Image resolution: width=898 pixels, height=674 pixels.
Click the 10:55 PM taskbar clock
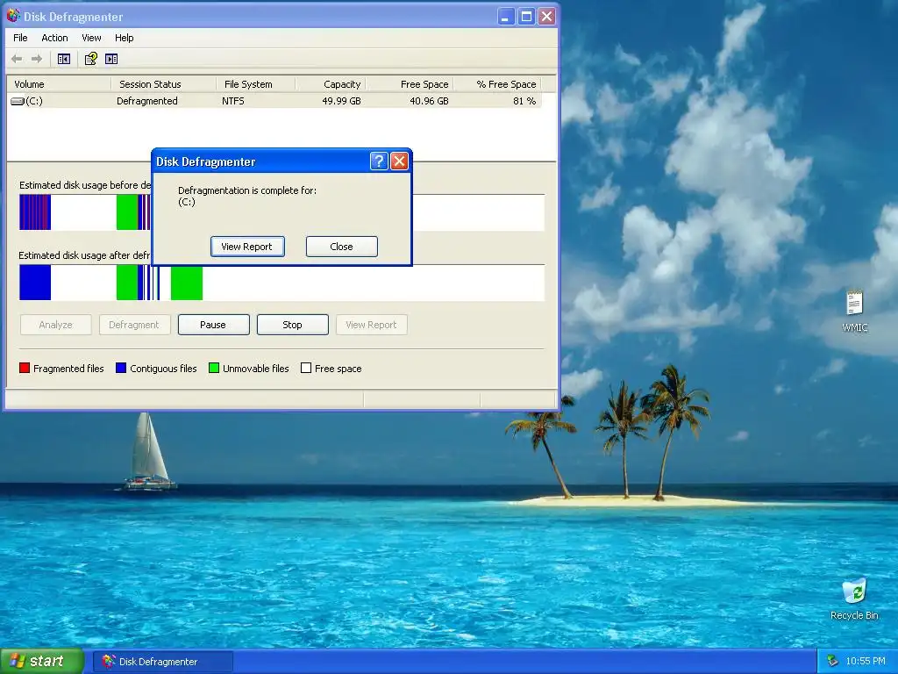[866, 661]
